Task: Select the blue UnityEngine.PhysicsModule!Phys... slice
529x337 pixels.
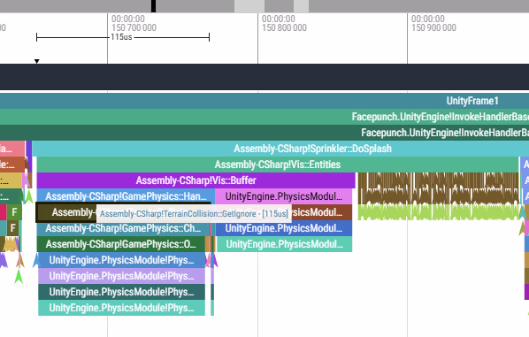Action: point(121,260)
